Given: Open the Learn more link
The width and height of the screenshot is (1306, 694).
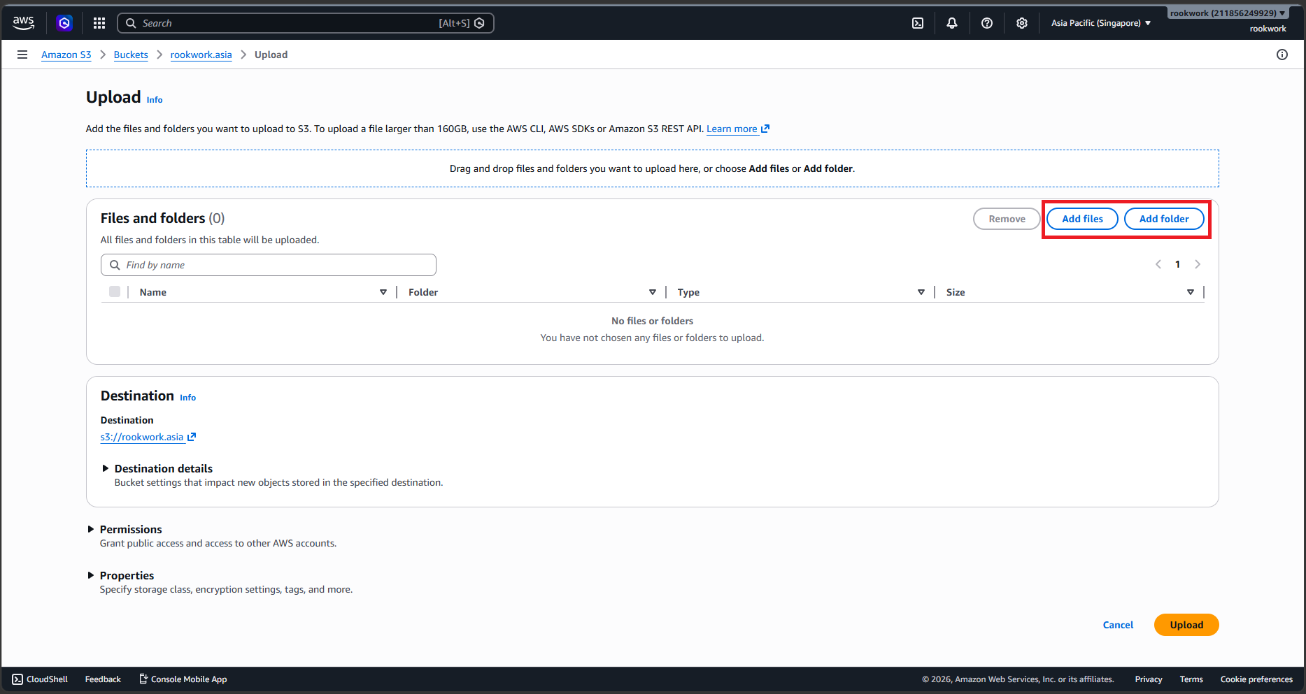Looking at the screenshot, I should [x=732, y=129].
